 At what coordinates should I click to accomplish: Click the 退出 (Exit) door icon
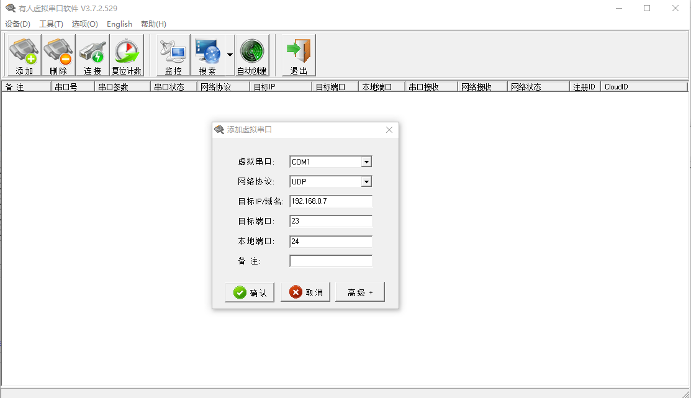click(x=299, y=55)
